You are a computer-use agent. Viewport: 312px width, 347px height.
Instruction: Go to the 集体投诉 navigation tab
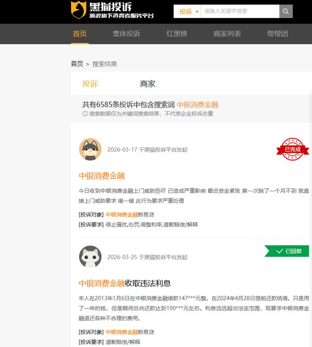click(127, 34)
